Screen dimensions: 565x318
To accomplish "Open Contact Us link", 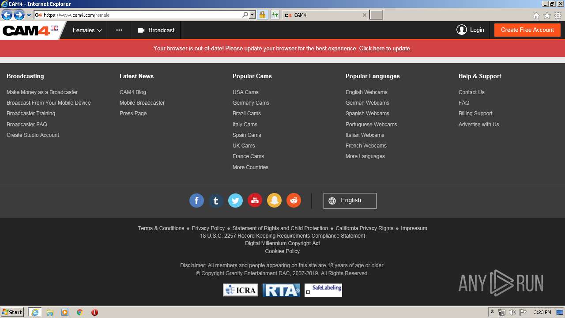I will [x=471, y=92].
